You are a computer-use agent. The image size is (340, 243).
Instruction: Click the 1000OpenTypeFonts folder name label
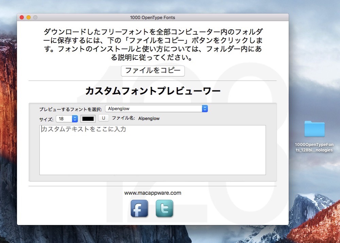314,147
